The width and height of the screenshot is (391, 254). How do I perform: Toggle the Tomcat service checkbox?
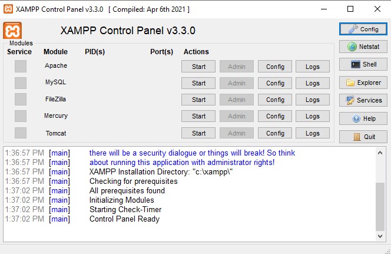tap(21, 133)
